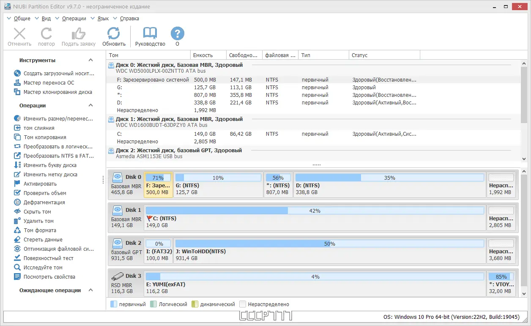Screen dimensions: 531x326
Task: Click the Скрыть том icon
Action: [17, 212]
